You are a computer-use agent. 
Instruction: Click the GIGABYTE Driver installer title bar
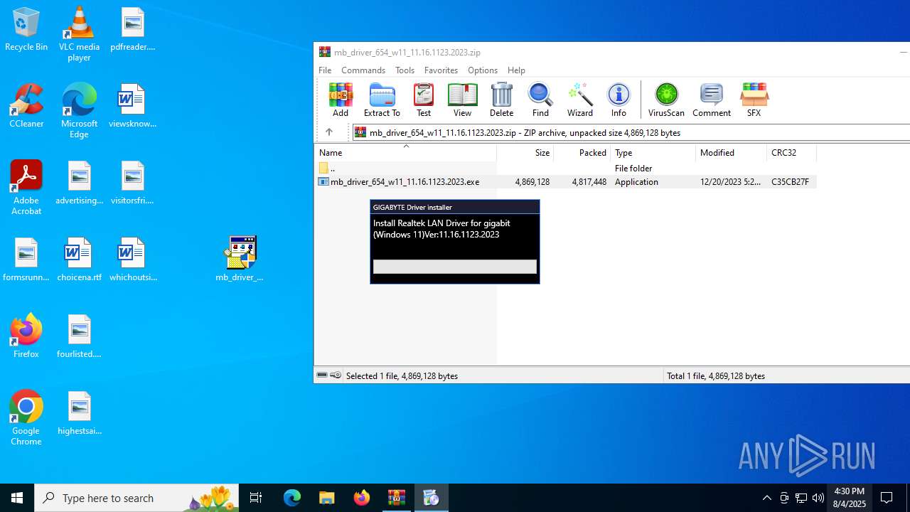(x=455, y=207)
